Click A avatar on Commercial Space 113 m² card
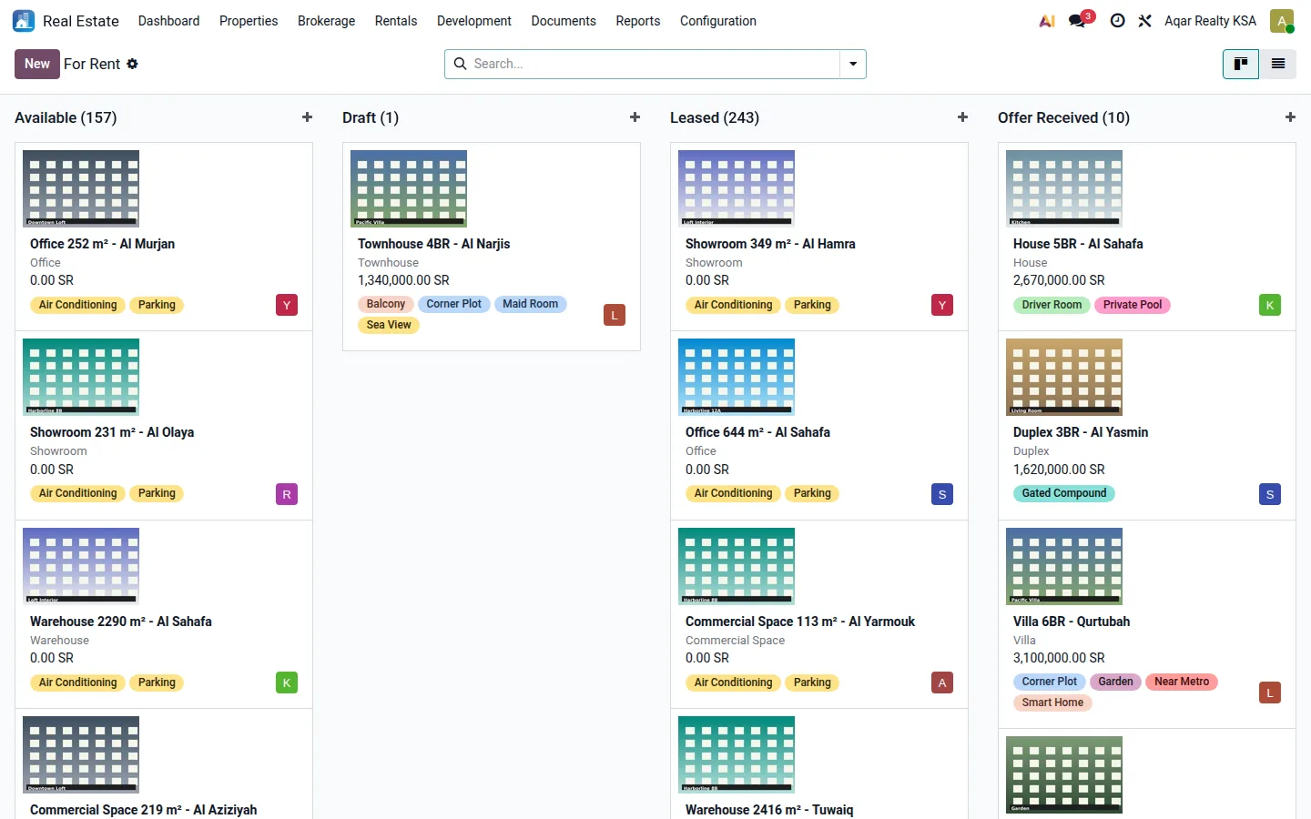 pyautogui.click(x=942, y=682)
